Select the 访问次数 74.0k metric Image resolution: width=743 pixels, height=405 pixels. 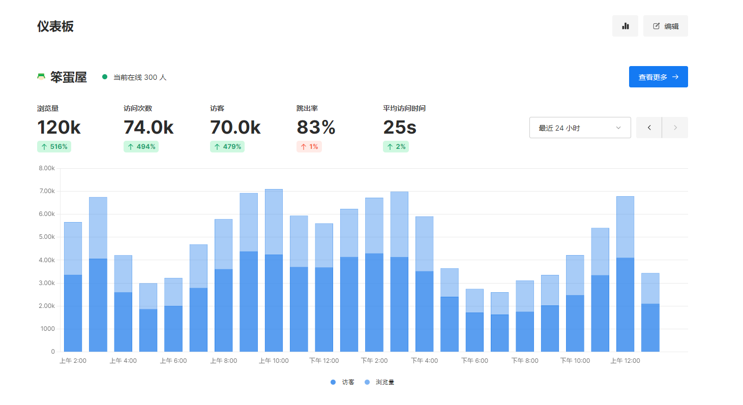[x=148, y=127]
